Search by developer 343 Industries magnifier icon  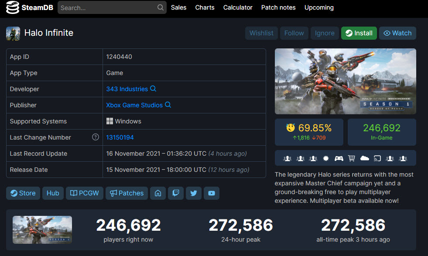pos(153,89)
